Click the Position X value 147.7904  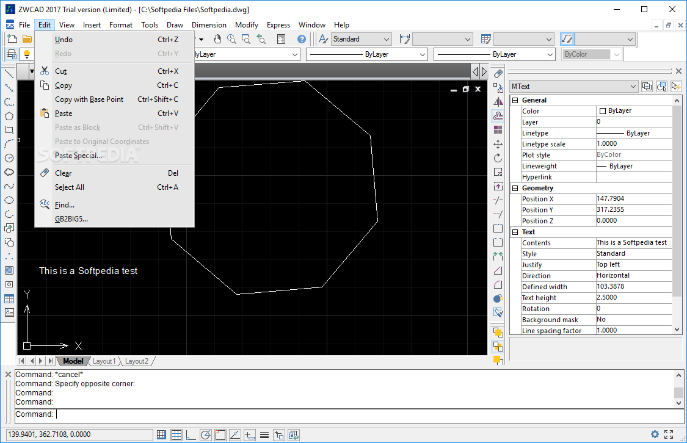tap(633, 199)
